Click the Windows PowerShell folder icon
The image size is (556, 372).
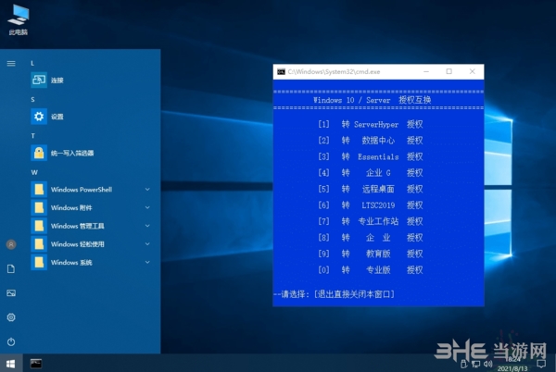(39, 190)
